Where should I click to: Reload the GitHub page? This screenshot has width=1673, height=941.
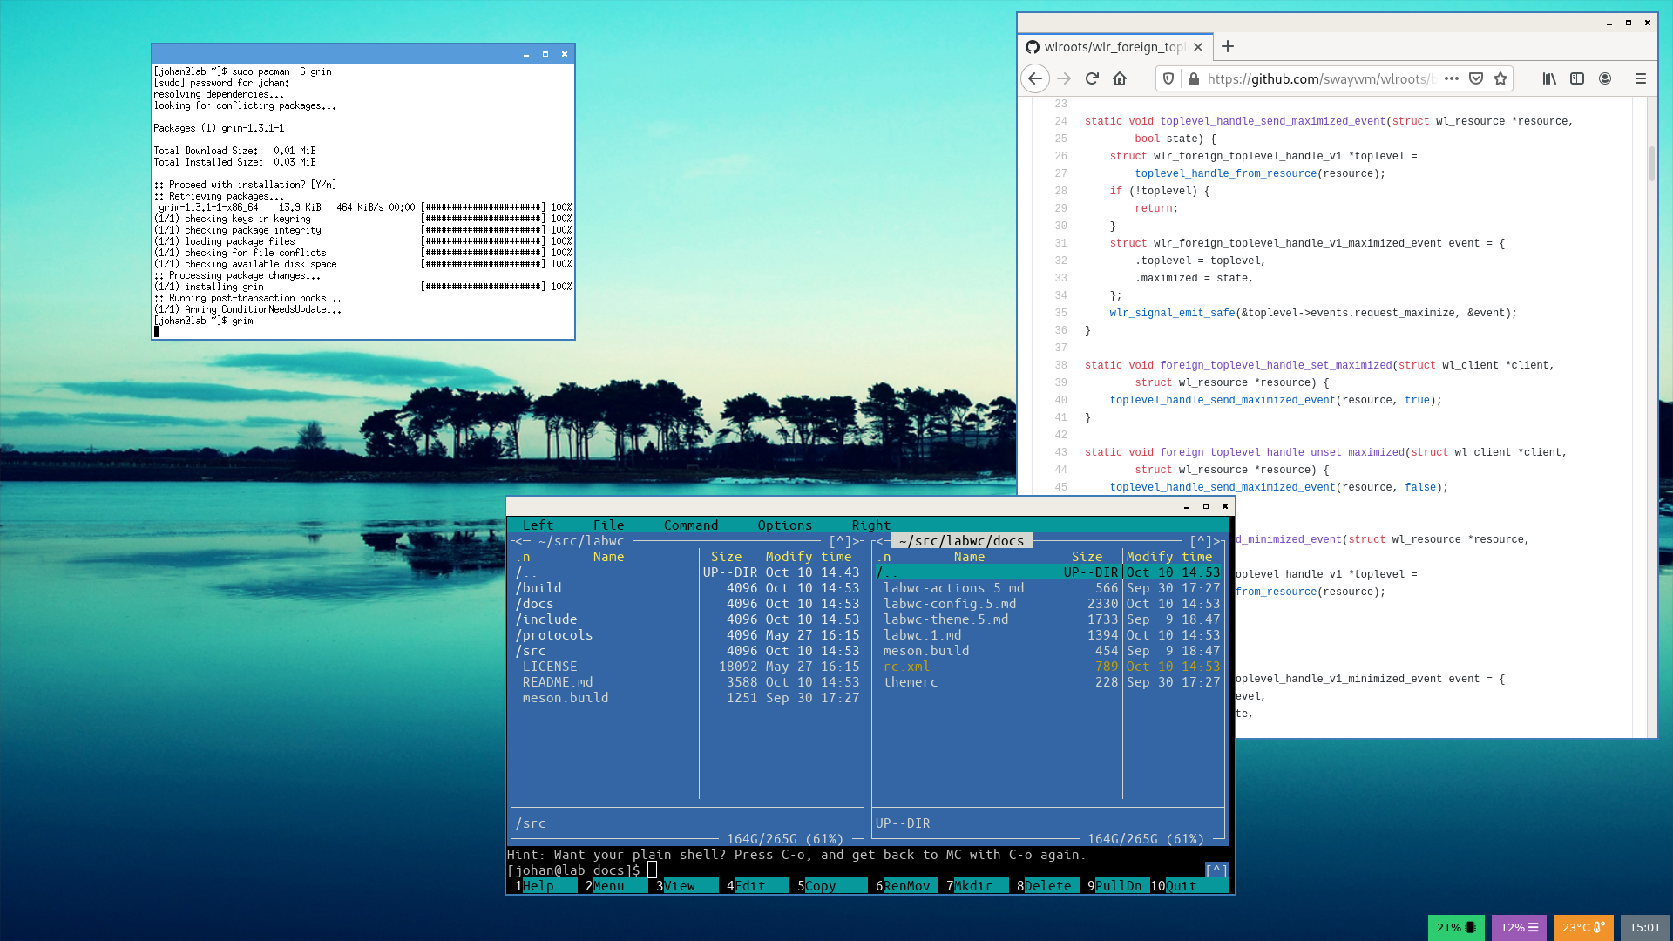pos(1092,78)
